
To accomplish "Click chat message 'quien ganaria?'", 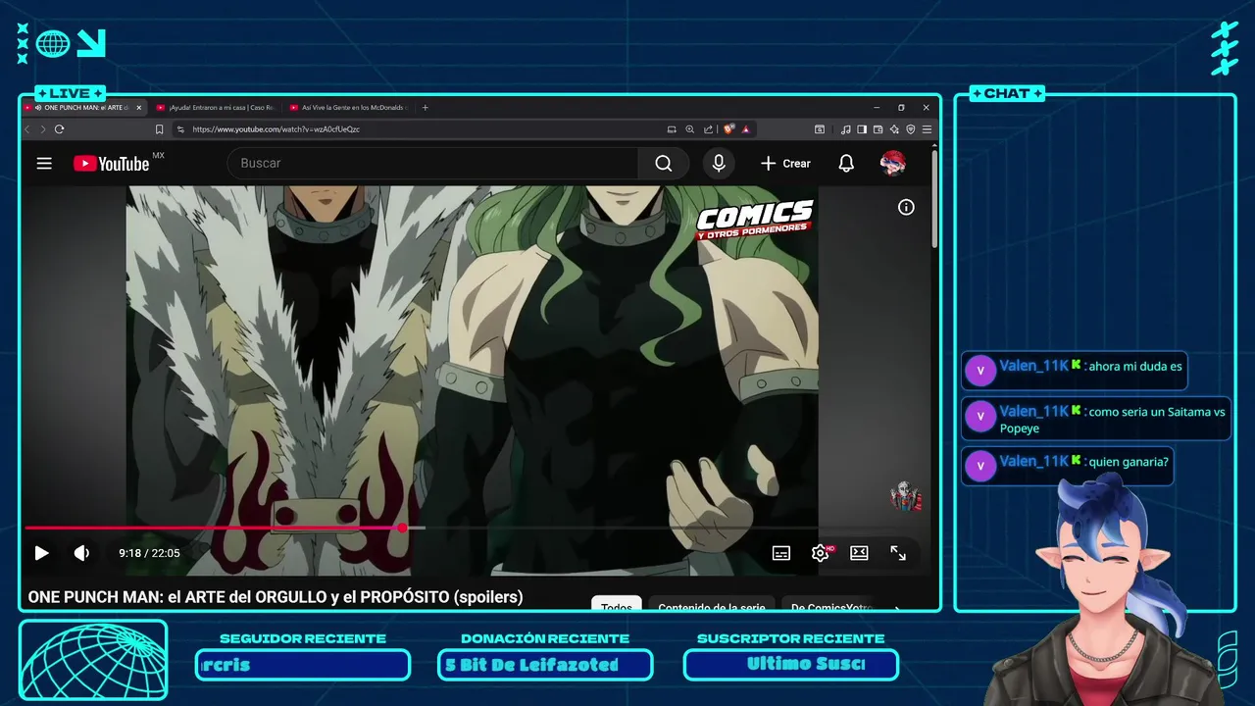I will (x=1129, y=461).
